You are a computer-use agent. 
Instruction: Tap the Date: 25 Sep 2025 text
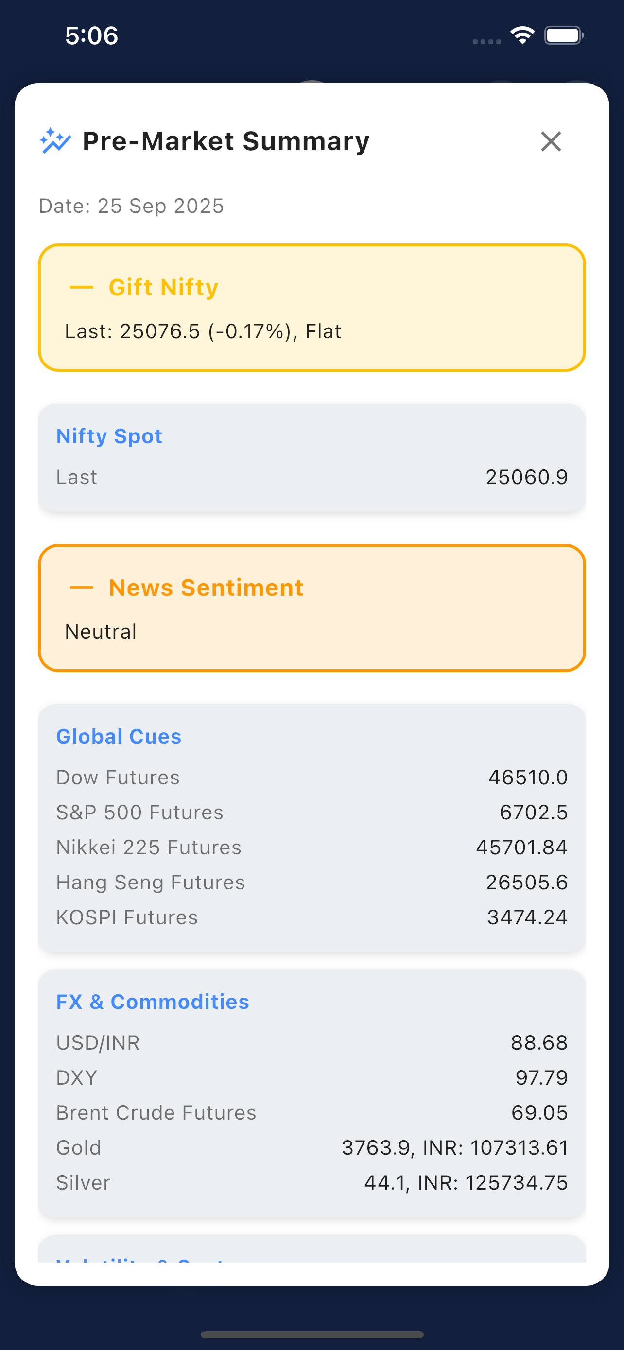click(132, 206)
